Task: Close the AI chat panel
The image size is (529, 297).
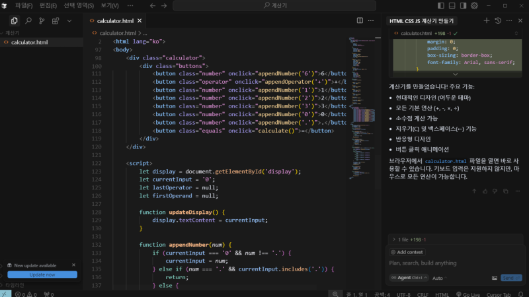Action: [x=520, y=21]
